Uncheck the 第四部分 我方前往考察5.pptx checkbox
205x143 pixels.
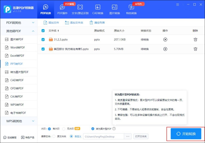coord(43,49)
